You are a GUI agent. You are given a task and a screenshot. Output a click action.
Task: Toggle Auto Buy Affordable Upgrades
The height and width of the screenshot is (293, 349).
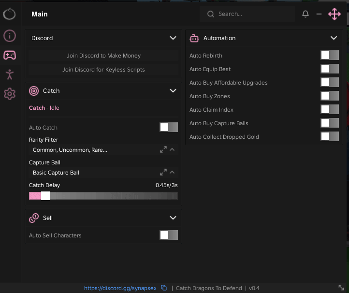pyautogui.click(x=330, y=82)
